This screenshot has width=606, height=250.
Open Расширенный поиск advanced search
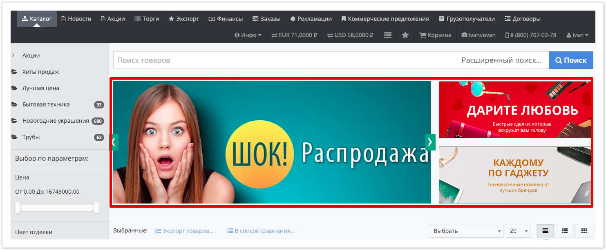(x=502, y=60)
